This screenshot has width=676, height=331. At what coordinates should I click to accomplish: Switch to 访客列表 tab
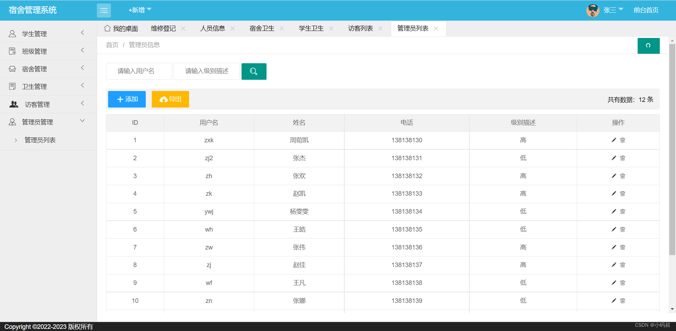pos(361,28)
